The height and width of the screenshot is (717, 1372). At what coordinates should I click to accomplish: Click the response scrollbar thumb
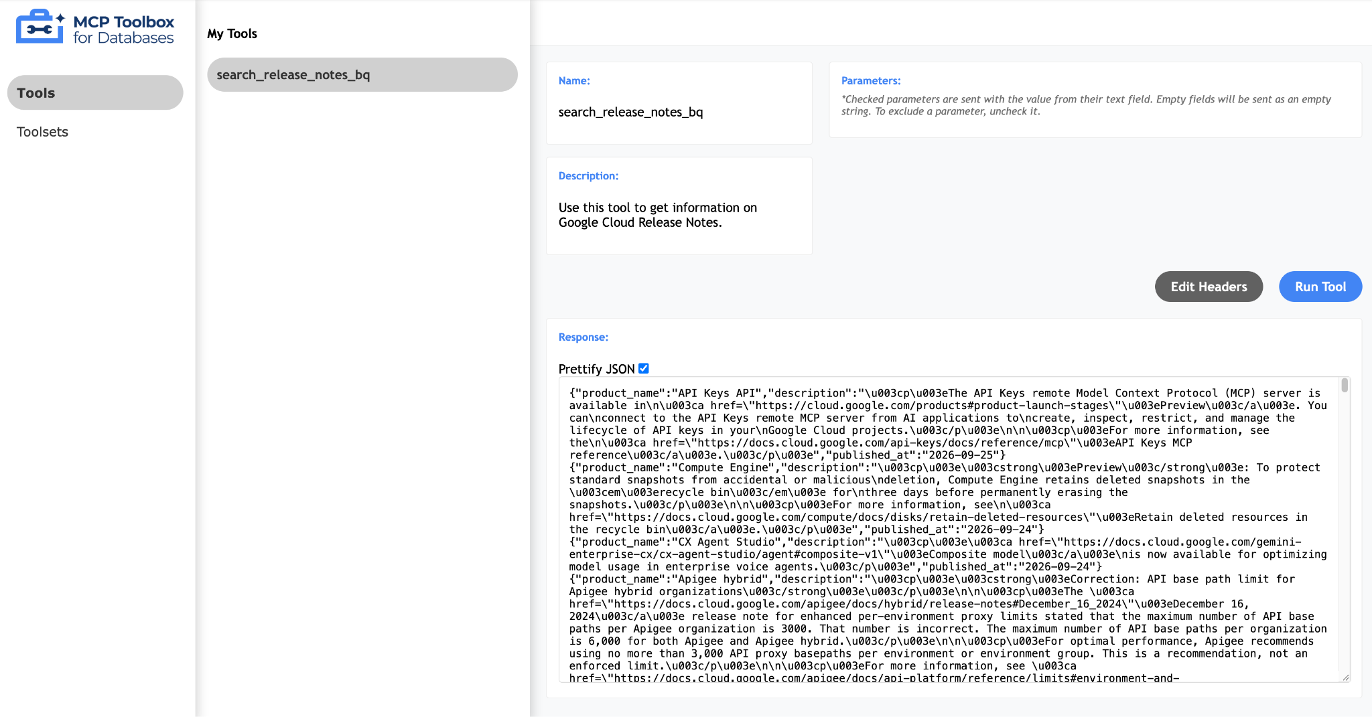coord(1344,386)
